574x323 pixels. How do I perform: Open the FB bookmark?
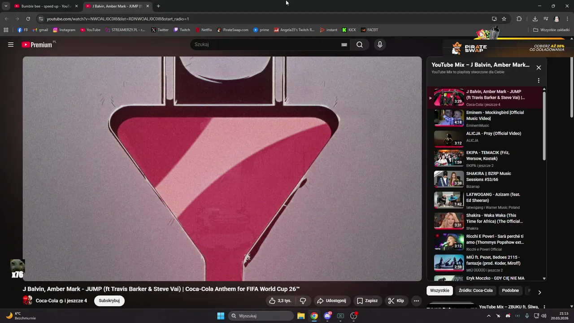coord(23,30)
